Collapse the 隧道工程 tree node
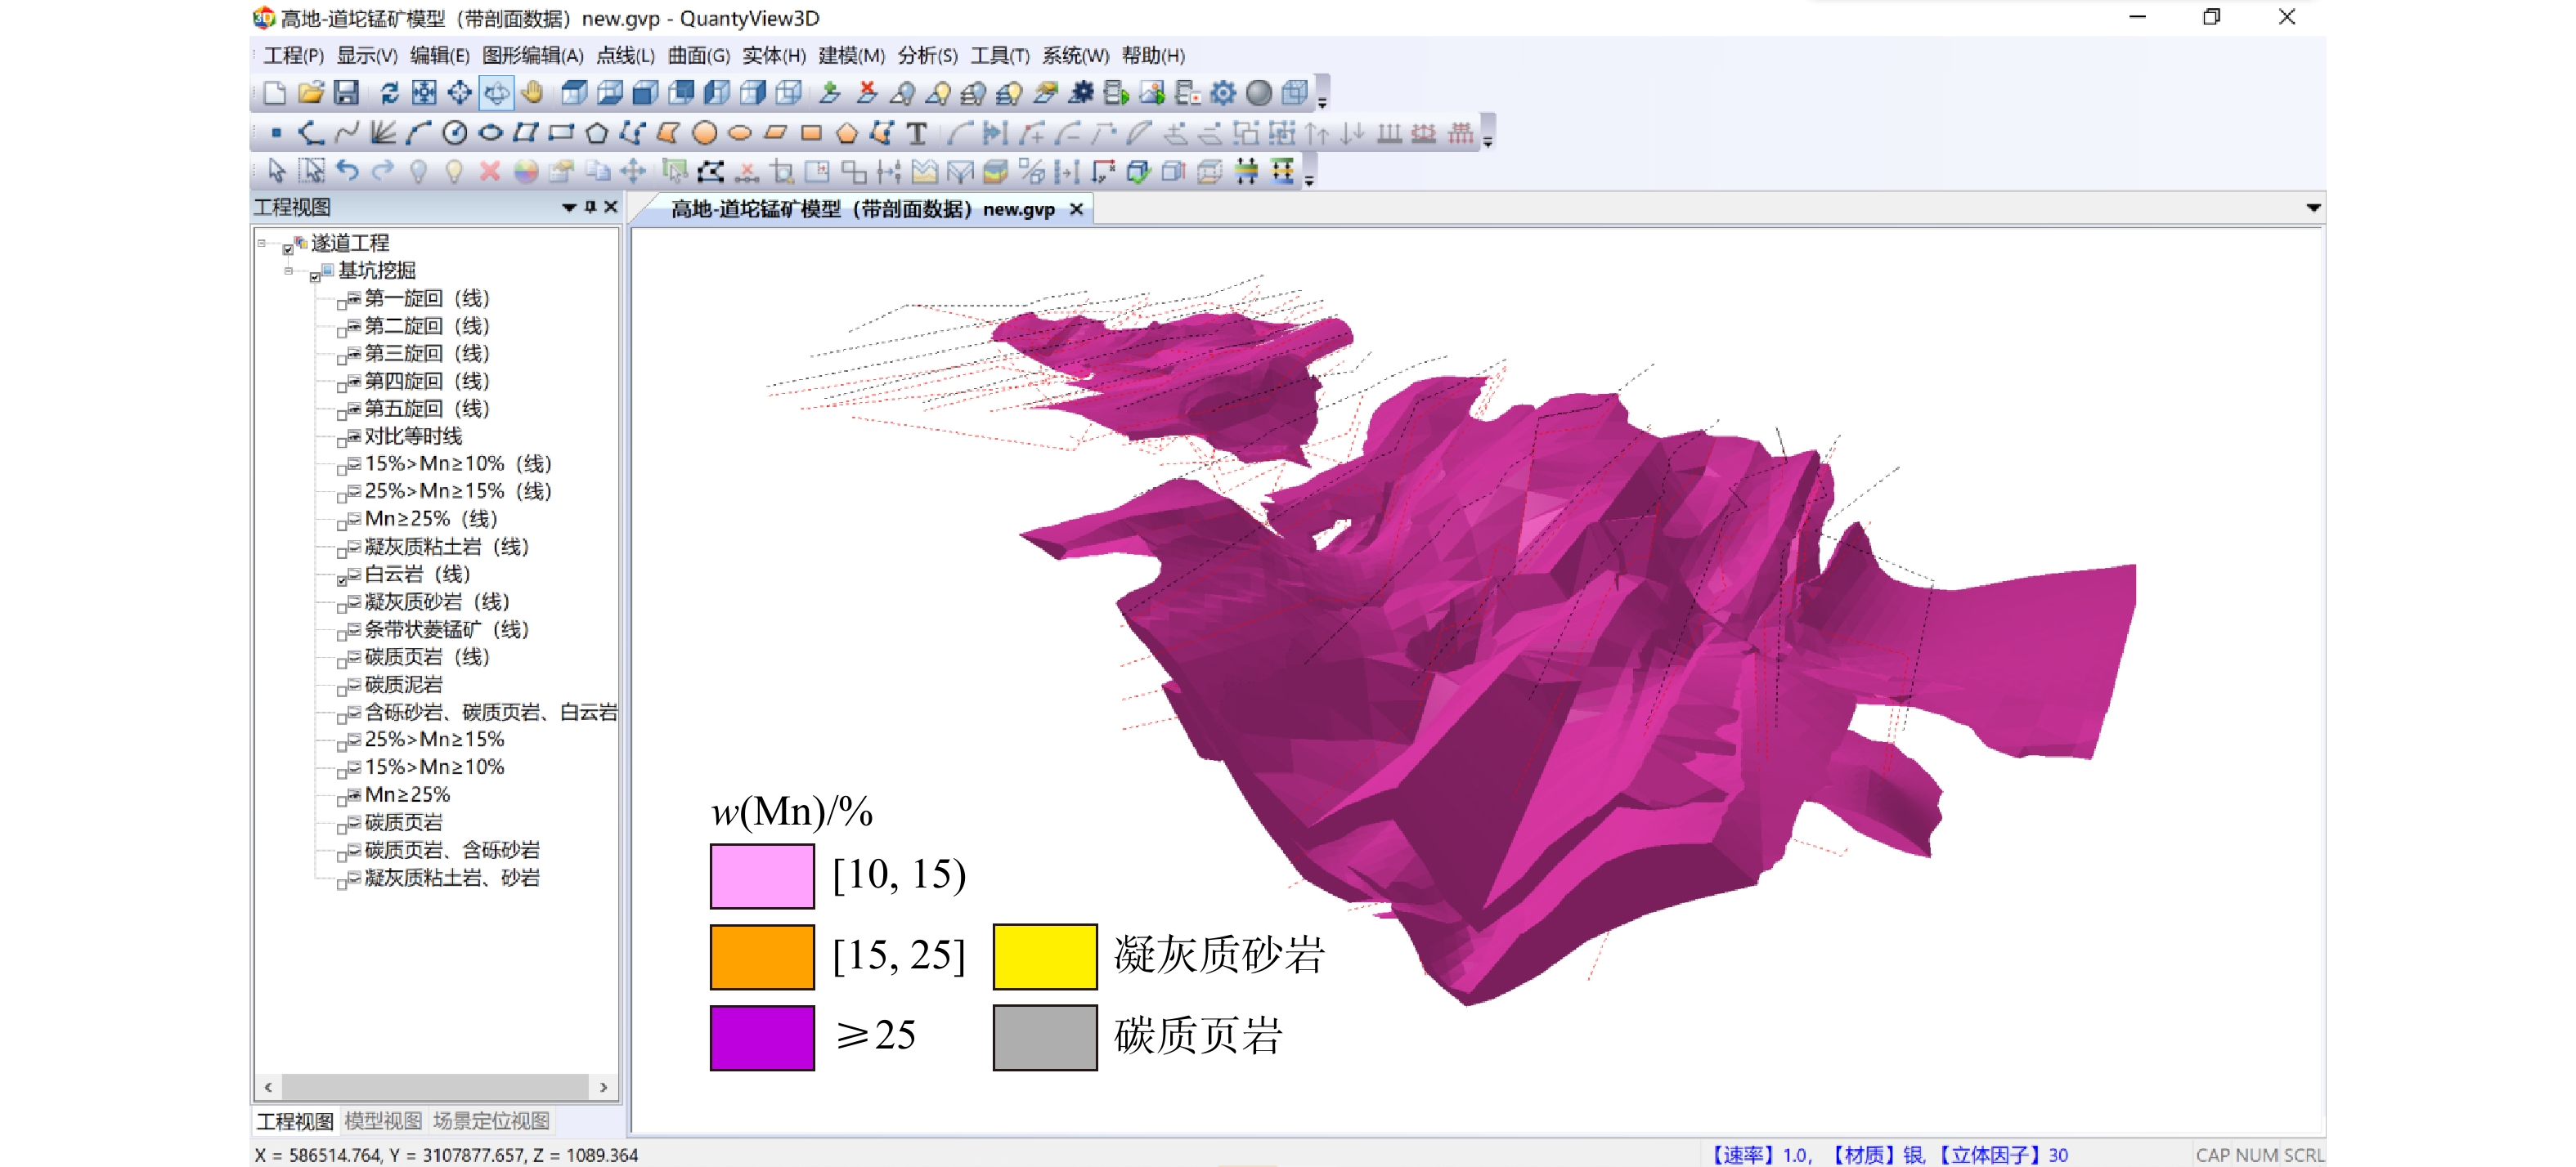 pyautogui.click(x=262, y=243)
